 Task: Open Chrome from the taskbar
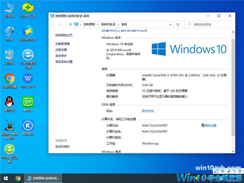tap(18, 178)
